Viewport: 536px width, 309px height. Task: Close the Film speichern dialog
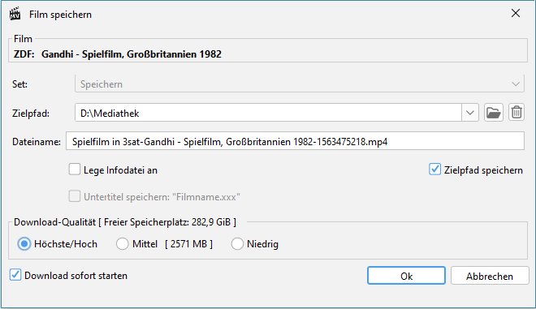(x=516, y=13)
